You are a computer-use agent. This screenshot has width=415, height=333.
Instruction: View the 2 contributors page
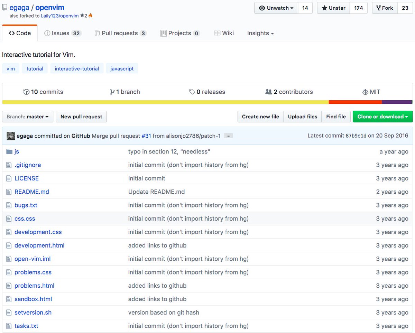click(289, 92)
